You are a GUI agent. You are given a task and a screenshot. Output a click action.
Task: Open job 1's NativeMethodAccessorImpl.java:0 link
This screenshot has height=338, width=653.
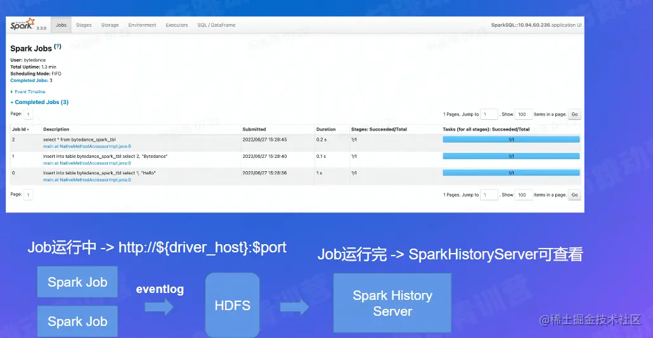tap(87, 163)
